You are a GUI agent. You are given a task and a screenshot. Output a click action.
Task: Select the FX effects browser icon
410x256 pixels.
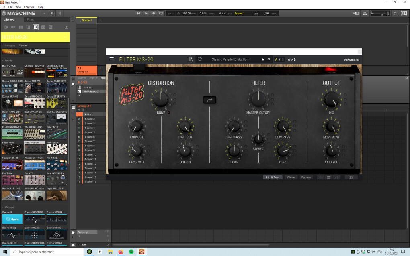click(36, 27)
